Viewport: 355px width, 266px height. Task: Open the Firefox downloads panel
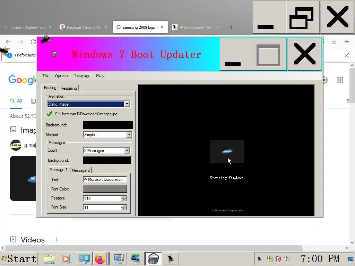click(334, 42)
